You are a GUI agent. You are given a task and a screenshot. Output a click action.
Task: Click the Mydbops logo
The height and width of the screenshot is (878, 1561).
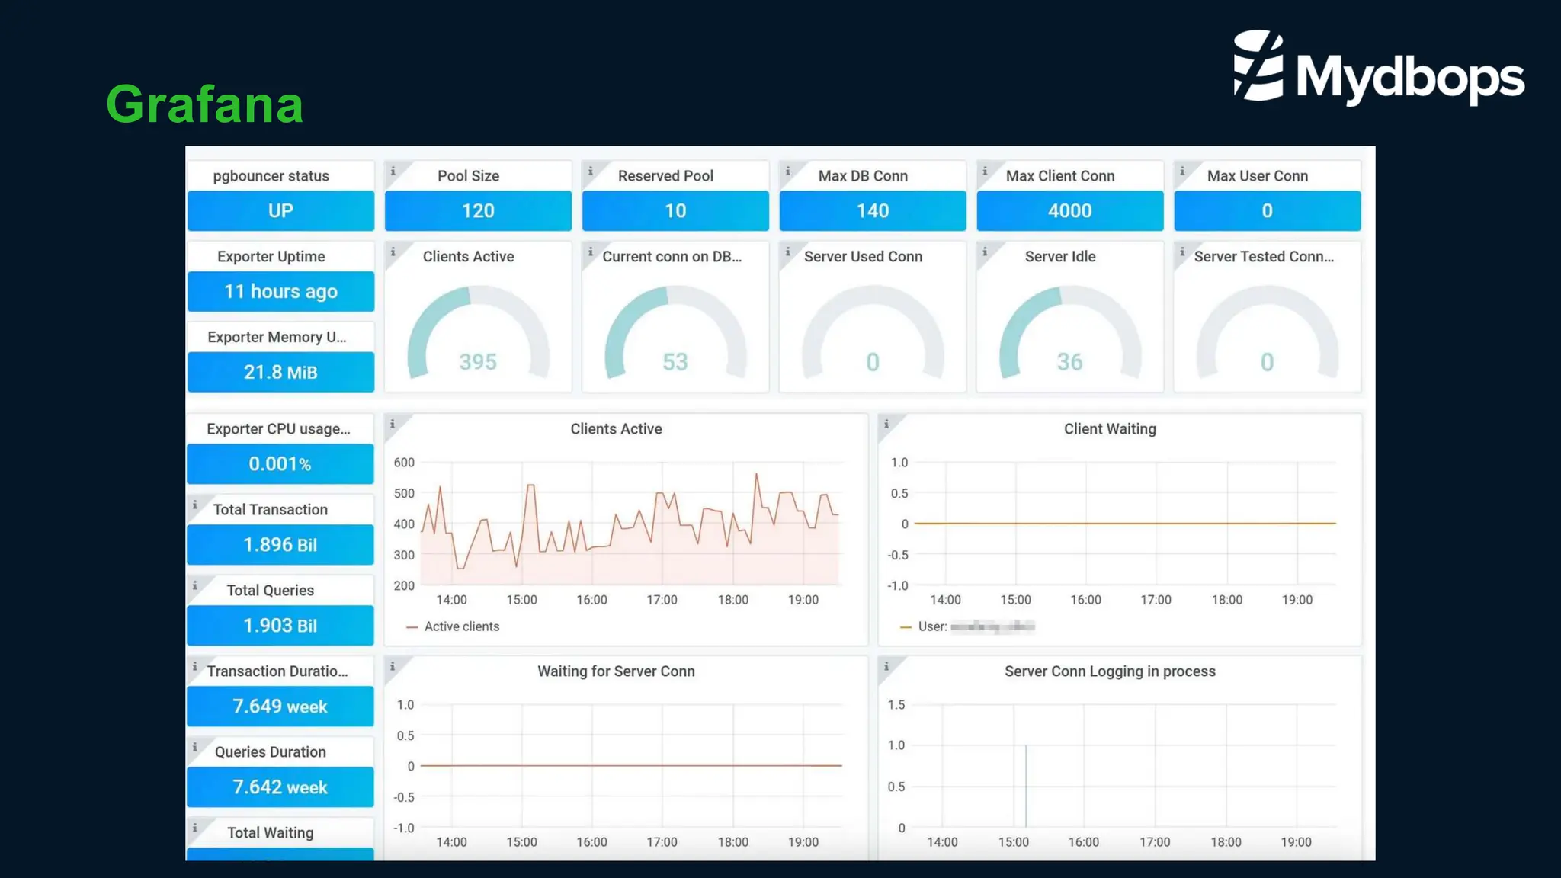[x=1379, y=67]
